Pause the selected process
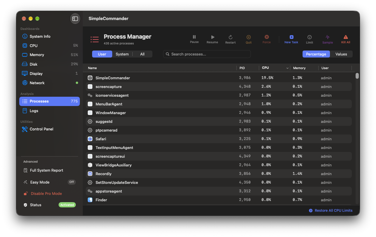 194,37
